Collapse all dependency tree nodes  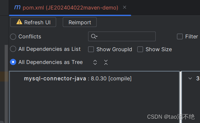(106, 62)
